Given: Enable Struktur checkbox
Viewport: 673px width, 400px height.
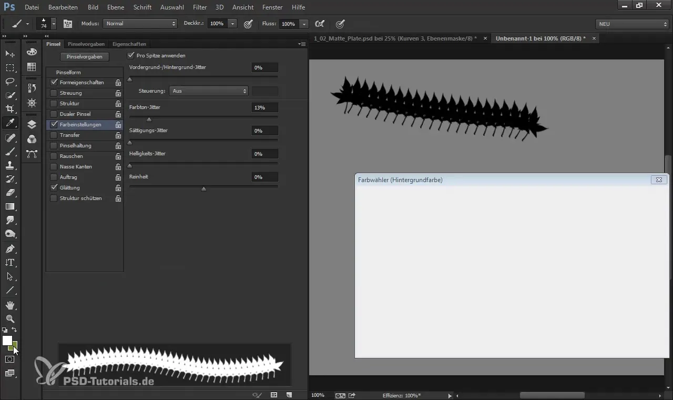Looking at the screenshot, I should click(x=54, y=104).
